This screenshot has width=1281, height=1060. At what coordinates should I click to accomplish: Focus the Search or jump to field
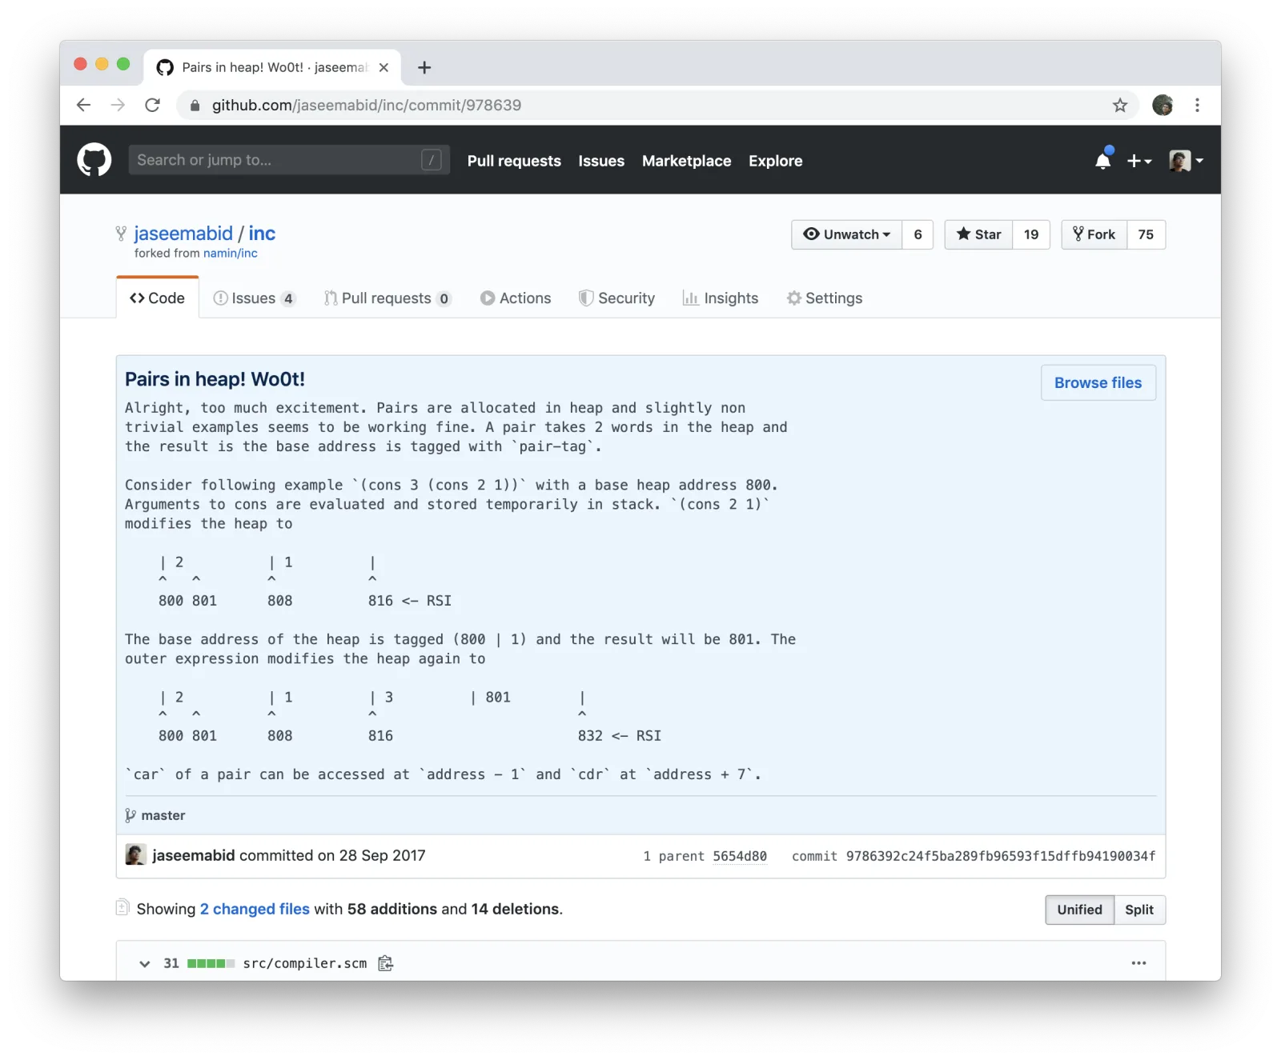click(289, 160)
